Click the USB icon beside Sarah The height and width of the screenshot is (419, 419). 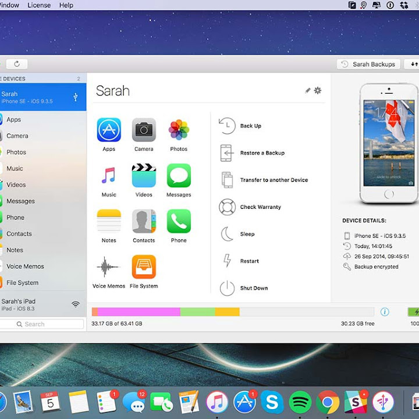point(76,97)
